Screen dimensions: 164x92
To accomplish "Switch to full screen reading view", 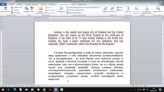I will coord(135,86).
